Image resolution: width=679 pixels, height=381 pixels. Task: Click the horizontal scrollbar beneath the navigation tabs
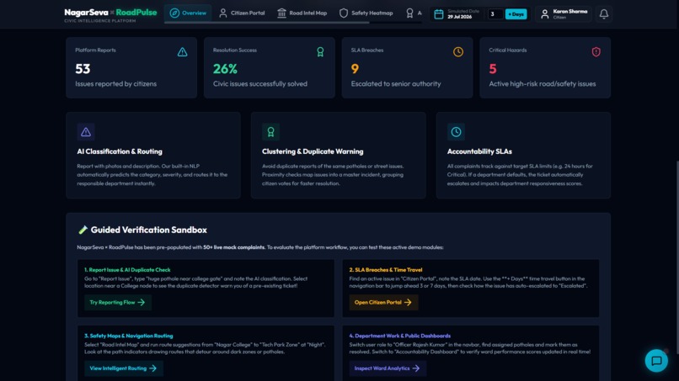(x=267, y=23)
